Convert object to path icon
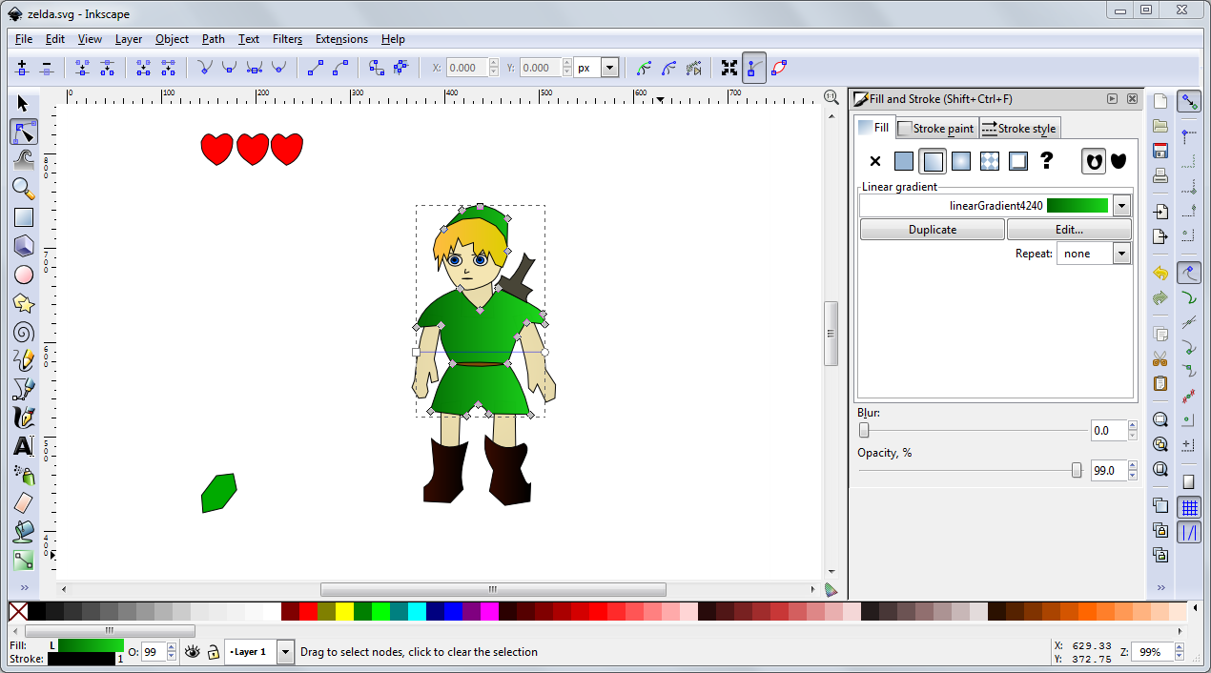Screen dimensions: 1211x673 [377, 68]
